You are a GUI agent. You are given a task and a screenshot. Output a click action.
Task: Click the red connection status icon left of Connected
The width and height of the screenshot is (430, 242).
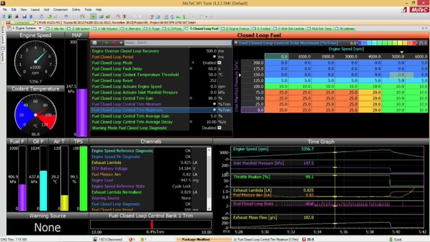[x=8, y=22]
